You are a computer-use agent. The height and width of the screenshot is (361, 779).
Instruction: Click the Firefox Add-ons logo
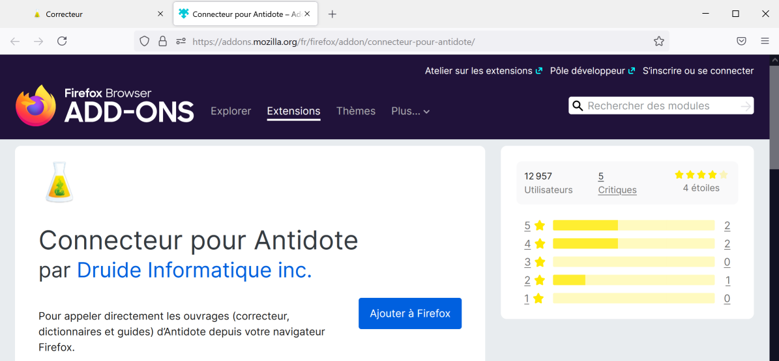click(105, 105)
